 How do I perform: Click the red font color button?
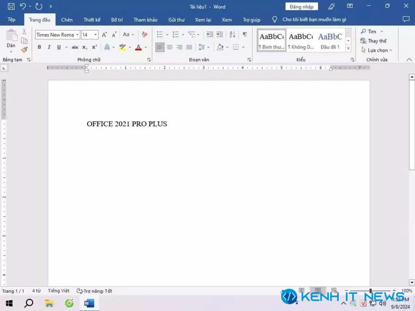pos(139,47)
